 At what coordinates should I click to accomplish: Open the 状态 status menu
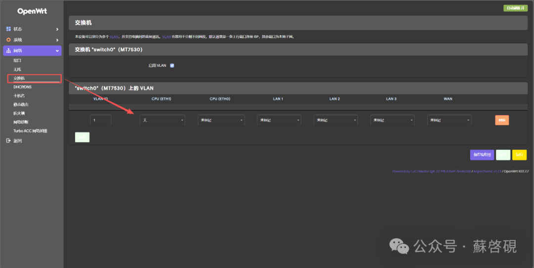click(x=32, y=29)
